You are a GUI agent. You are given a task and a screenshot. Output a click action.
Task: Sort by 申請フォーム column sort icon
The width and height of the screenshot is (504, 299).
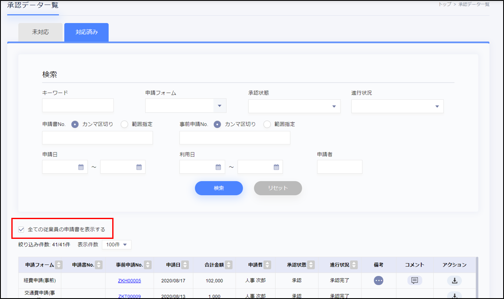pyautogui.click(x=59, y=265)
